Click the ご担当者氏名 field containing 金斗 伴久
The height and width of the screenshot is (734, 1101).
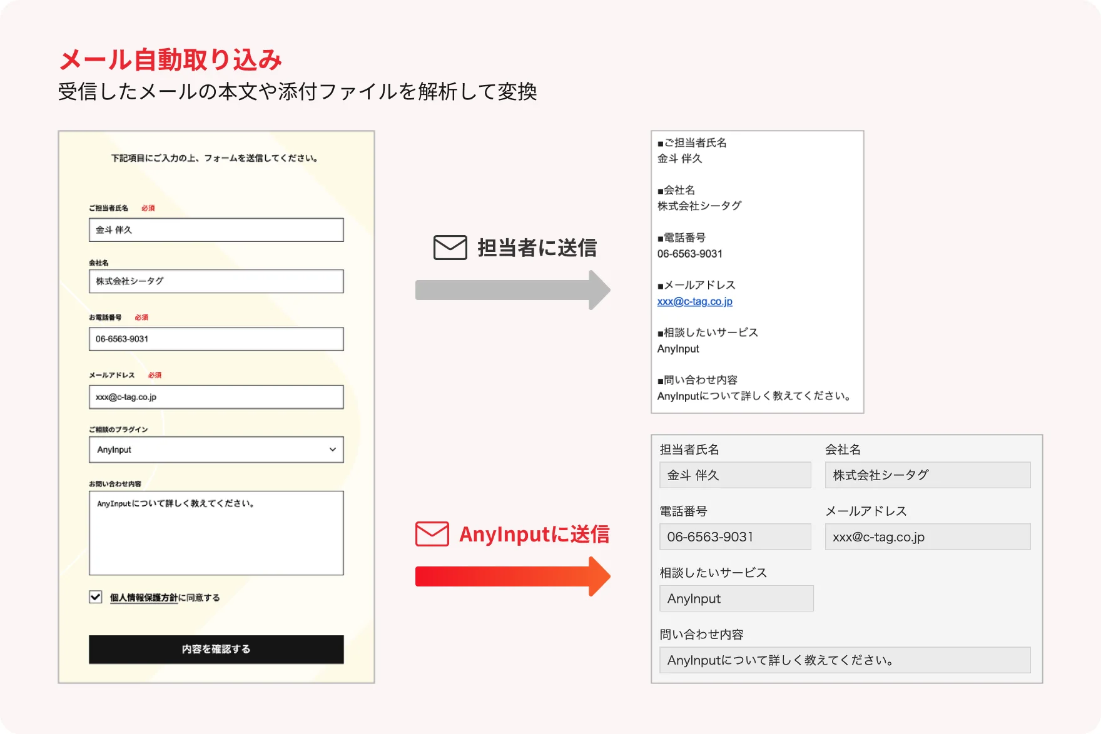(x=216, y=229)
